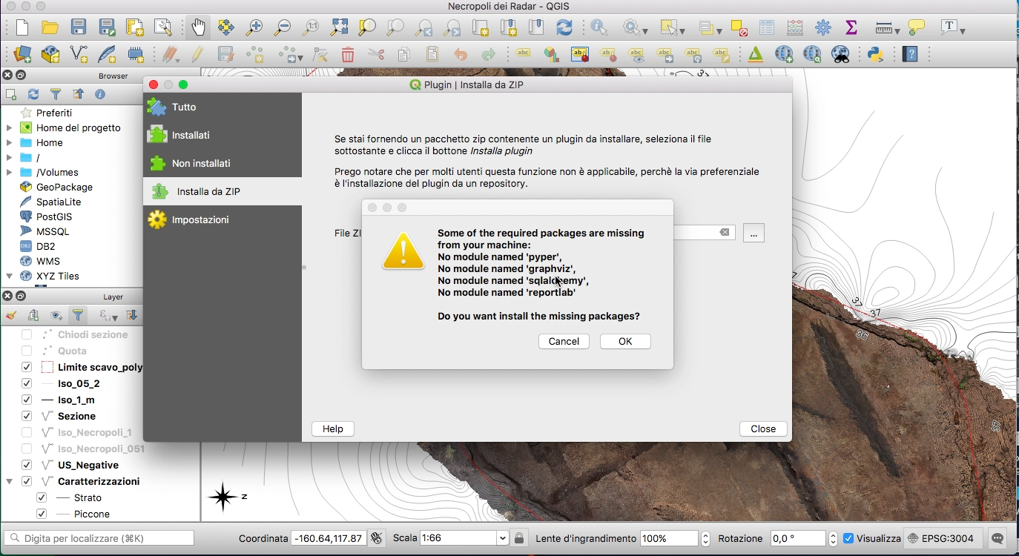Select the Pan Map tool
1019x556 pixels.
[198, 27]
